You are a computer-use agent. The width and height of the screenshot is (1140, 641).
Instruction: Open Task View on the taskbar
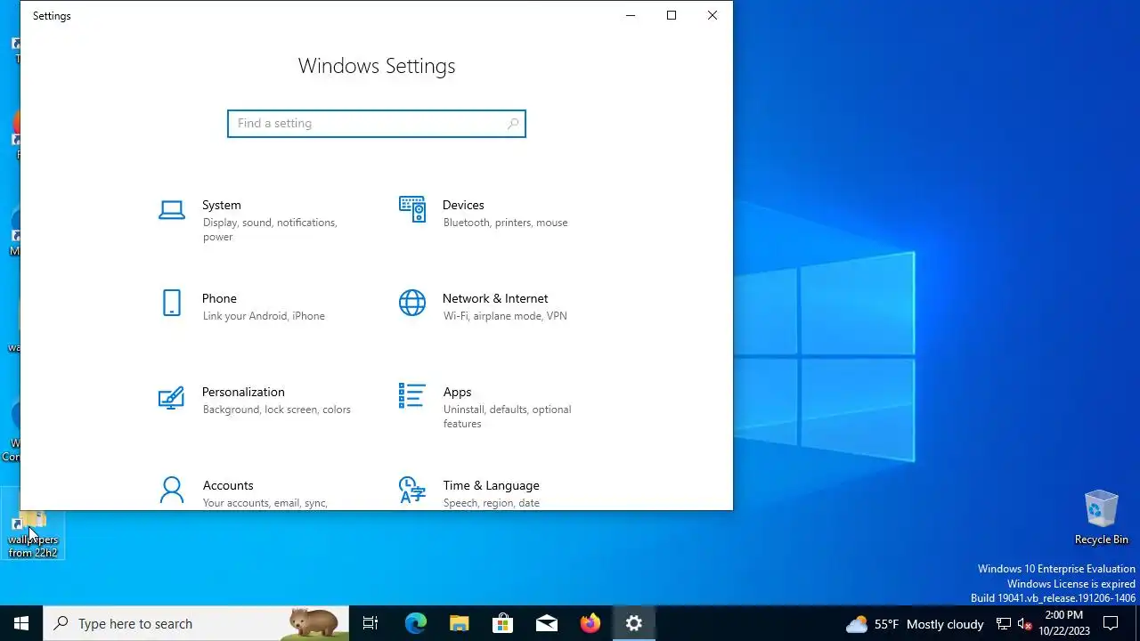370,623
